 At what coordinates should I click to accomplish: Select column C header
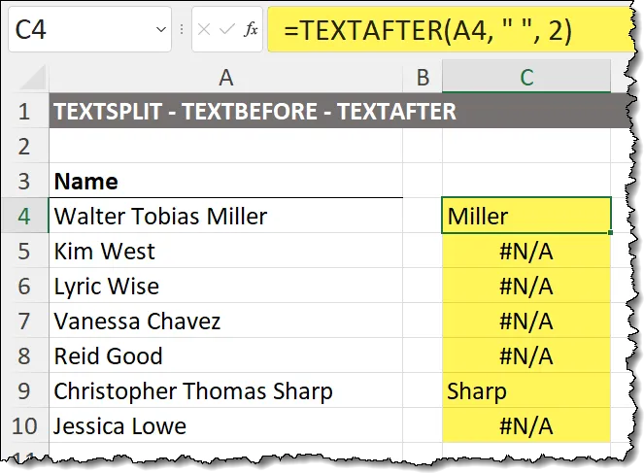tap(525, 78)
